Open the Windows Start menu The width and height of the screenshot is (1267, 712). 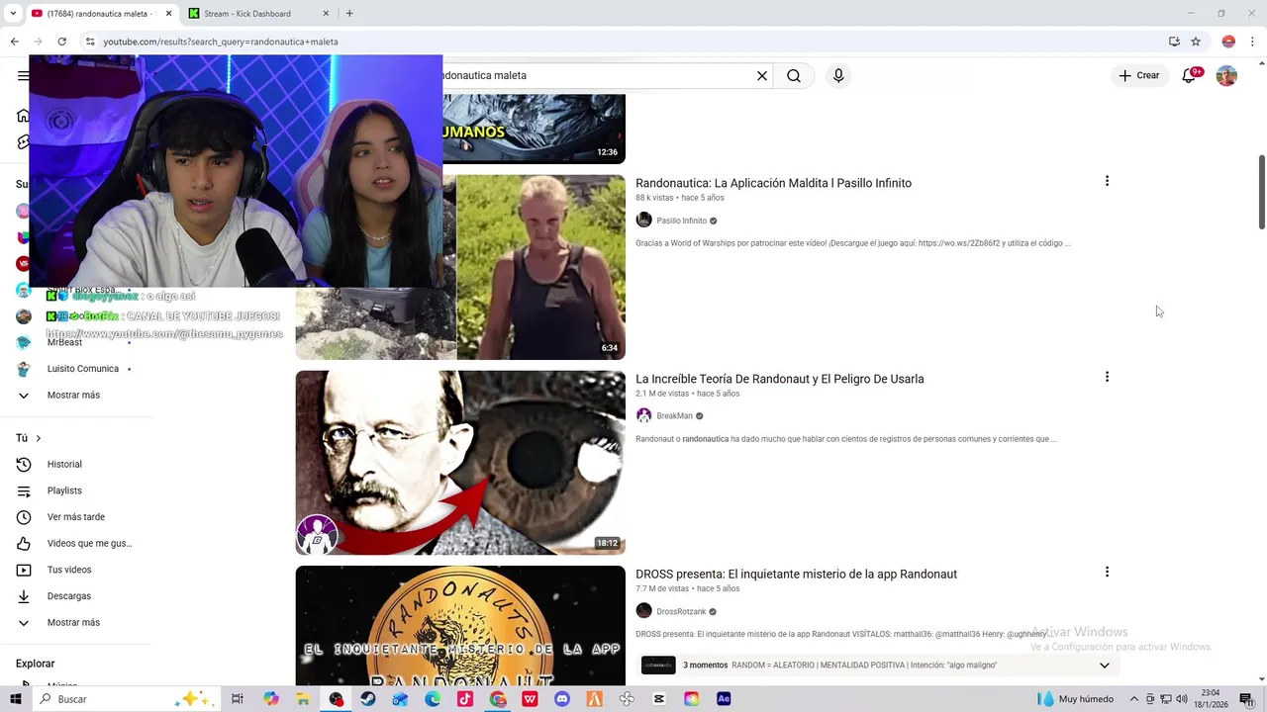click(x=16, y=699)
